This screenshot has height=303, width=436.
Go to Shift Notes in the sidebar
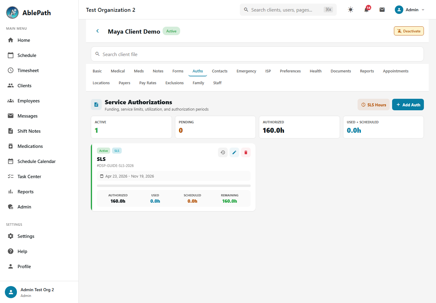39,131
